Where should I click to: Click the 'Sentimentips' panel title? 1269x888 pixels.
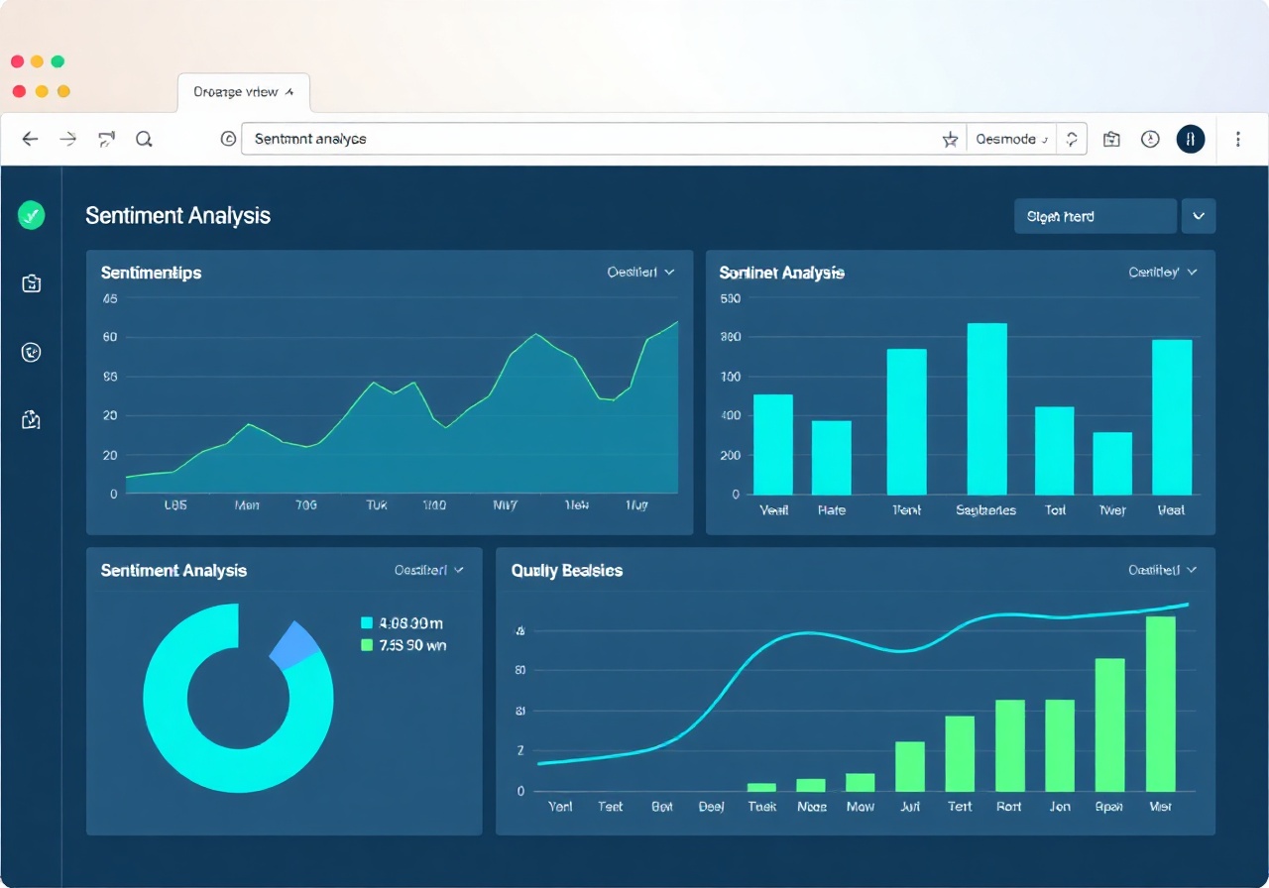pos(152,273)
